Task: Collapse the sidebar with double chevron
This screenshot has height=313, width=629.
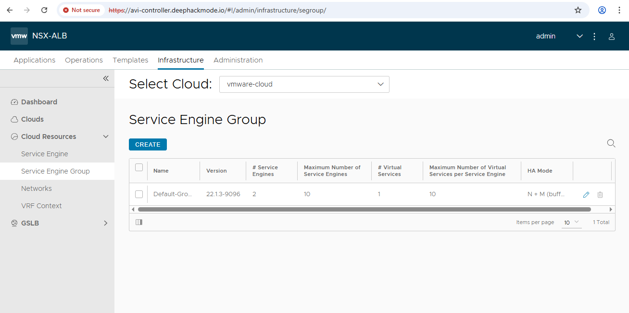Action: pyautogui.click(x=106, y=78)
